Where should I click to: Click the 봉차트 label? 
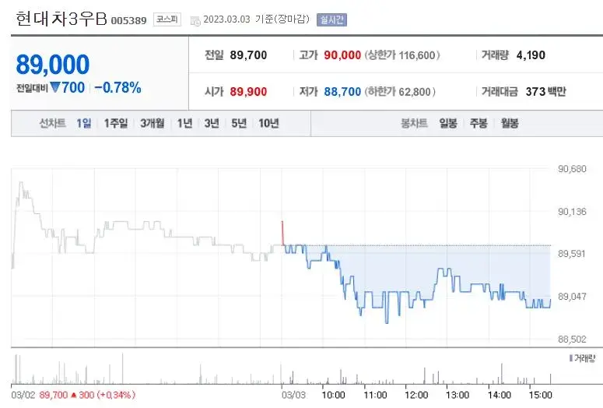coord(414,123)
